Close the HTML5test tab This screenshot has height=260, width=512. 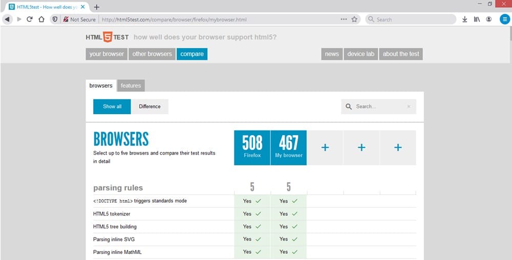(x=82, y=7)
